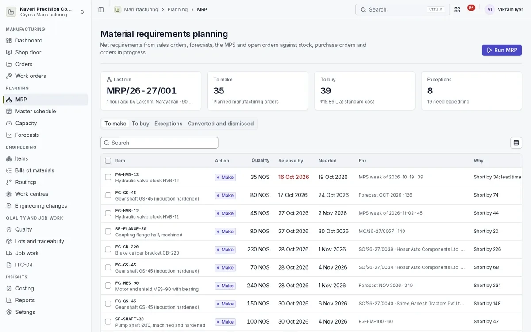Check the SF-FLANGE-50 row checkbox
The width and height of the screenshot is (531, 332).
click(108, 231)
